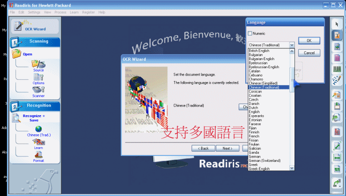Choose Danish from the language list
The width and height of the screenshot is (346, 196).
269,104
